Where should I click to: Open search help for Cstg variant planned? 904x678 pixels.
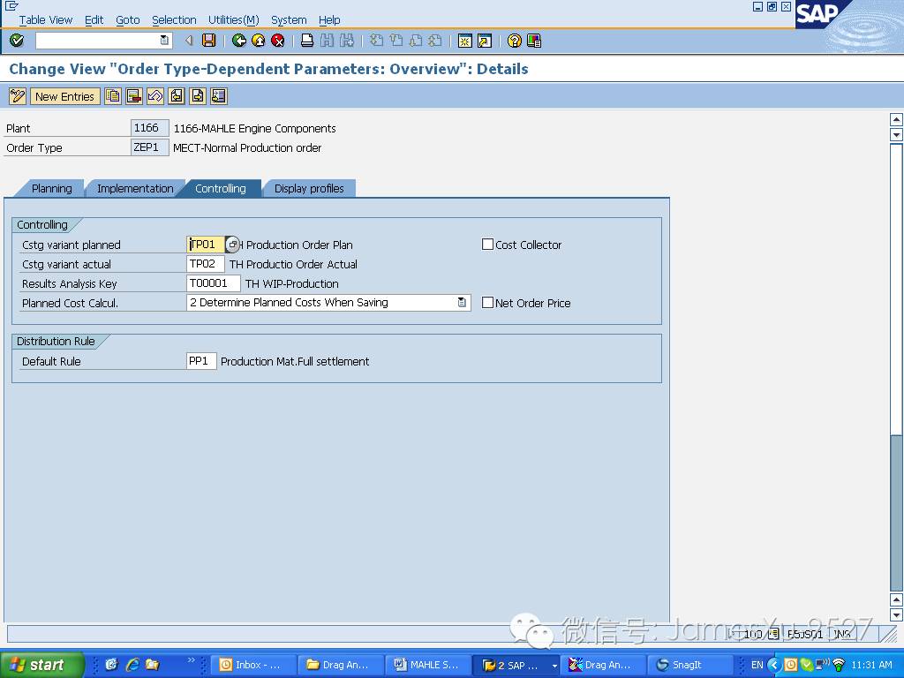tap(232, 245)
